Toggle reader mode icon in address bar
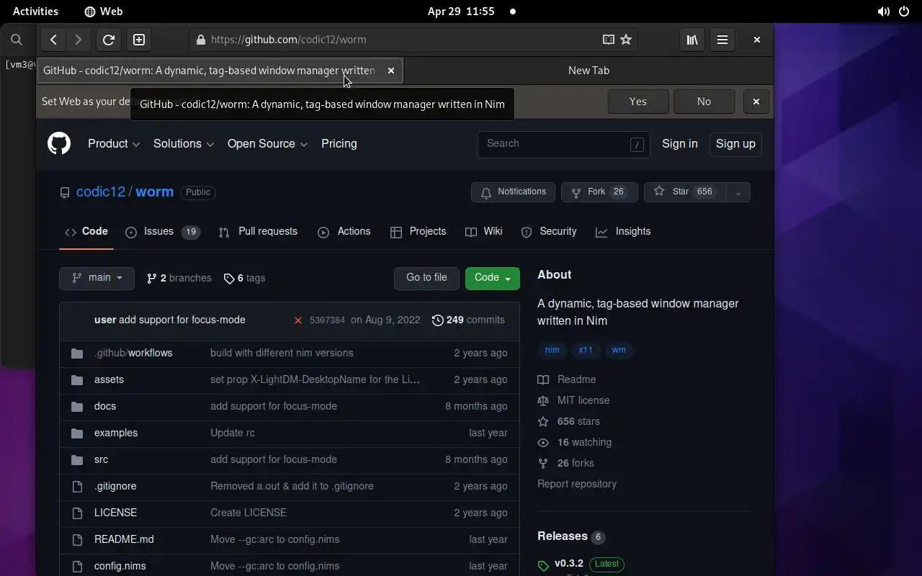Screen dimensions: 922x576 tap(609, 40)
